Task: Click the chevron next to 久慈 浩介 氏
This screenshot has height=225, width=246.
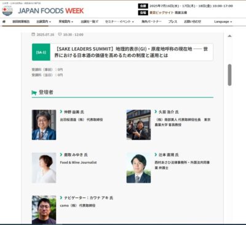Action: 156,112
